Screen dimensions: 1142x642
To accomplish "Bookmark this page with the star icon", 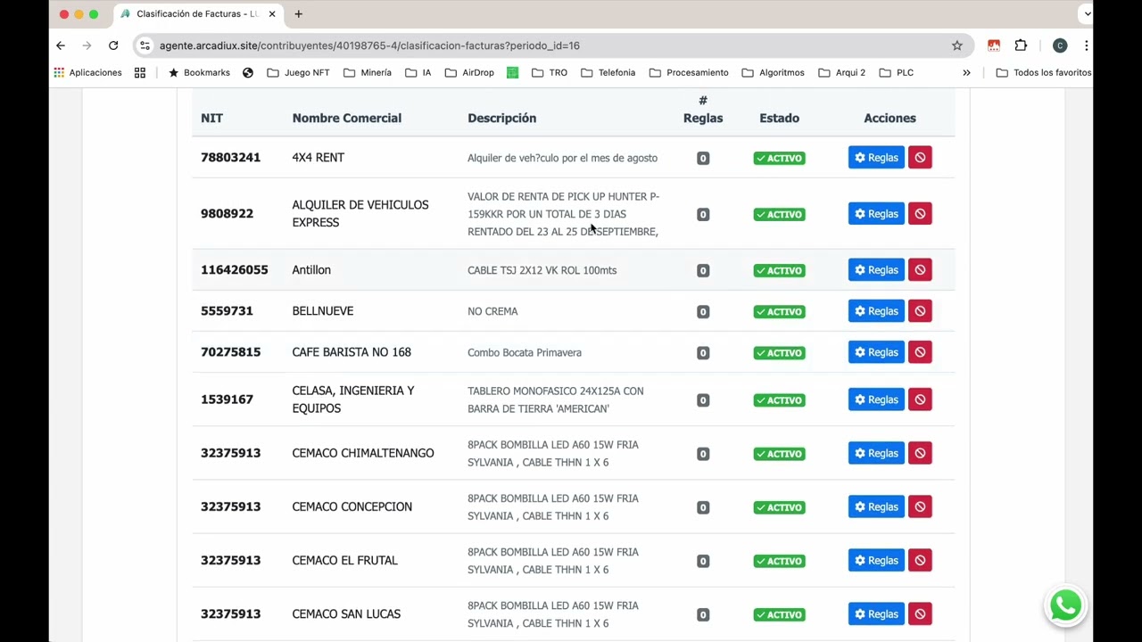I will click(x=957, y=45).
